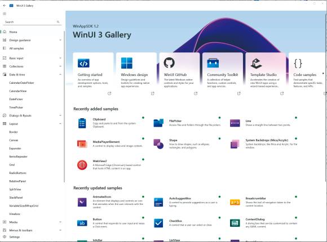327x242 pixels.
Task: Open the System Backdrops sample icon
Action: (x=235, y=144)
